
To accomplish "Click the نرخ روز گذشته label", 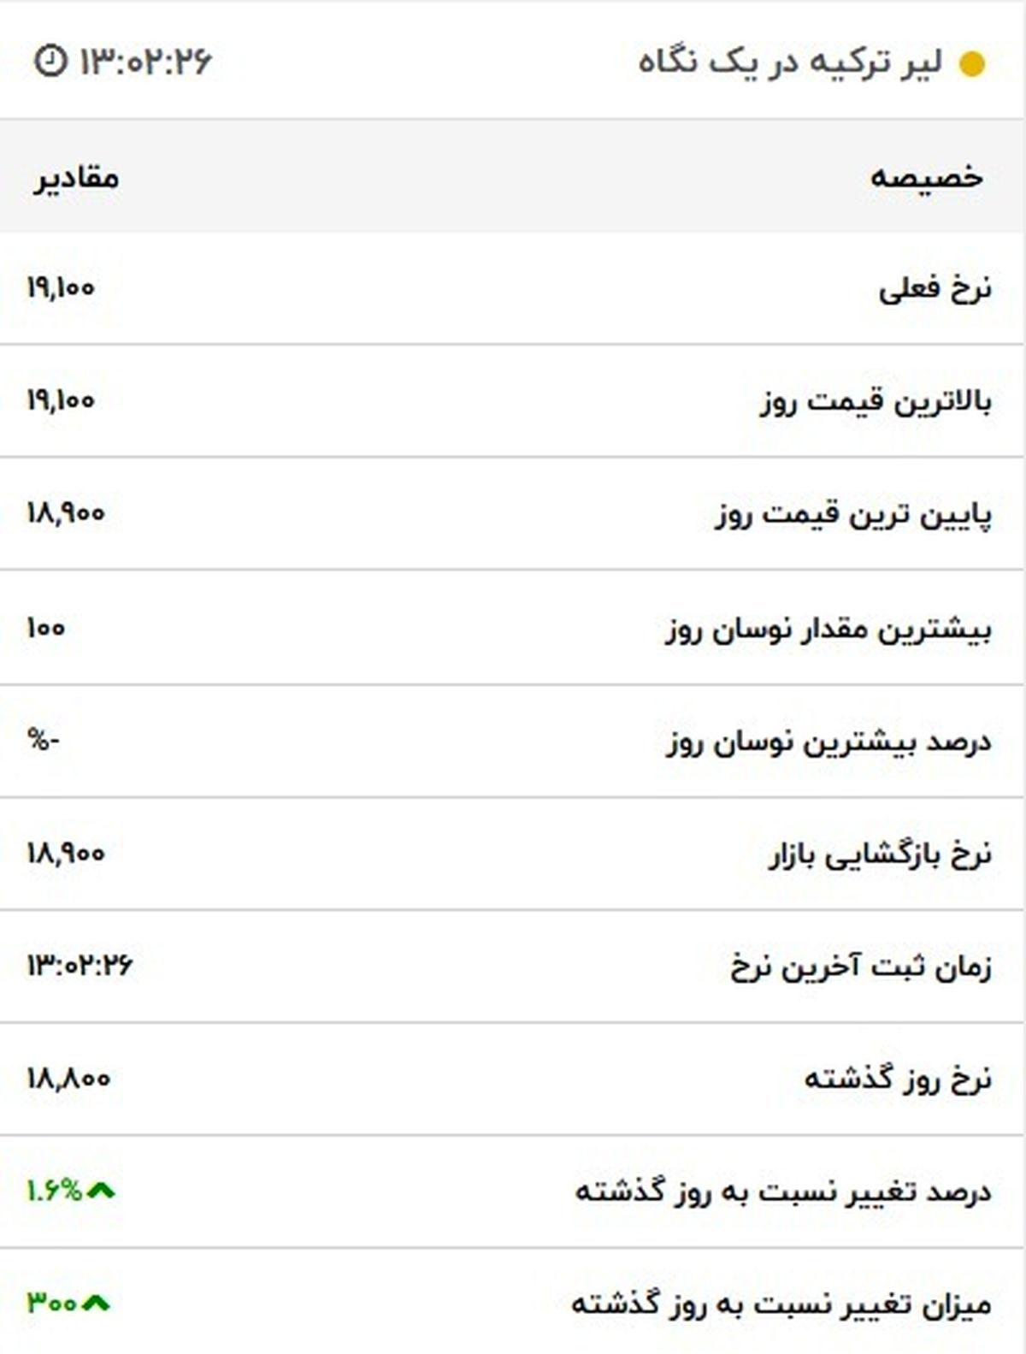I will (x=898, y=1079).
